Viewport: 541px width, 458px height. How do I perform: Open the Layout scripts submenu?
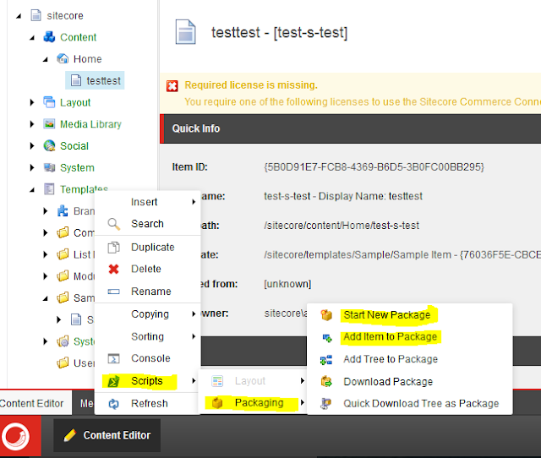click(253, 381)
